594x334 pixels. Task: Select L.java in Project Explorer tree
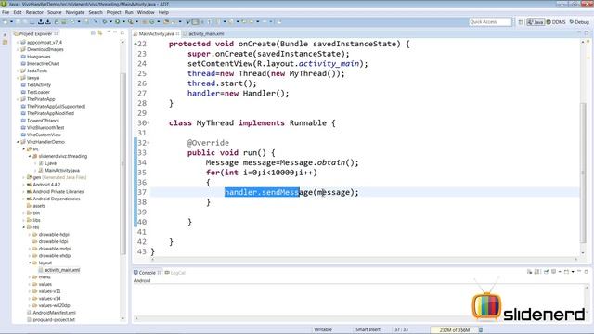click(x=50, y=163)
